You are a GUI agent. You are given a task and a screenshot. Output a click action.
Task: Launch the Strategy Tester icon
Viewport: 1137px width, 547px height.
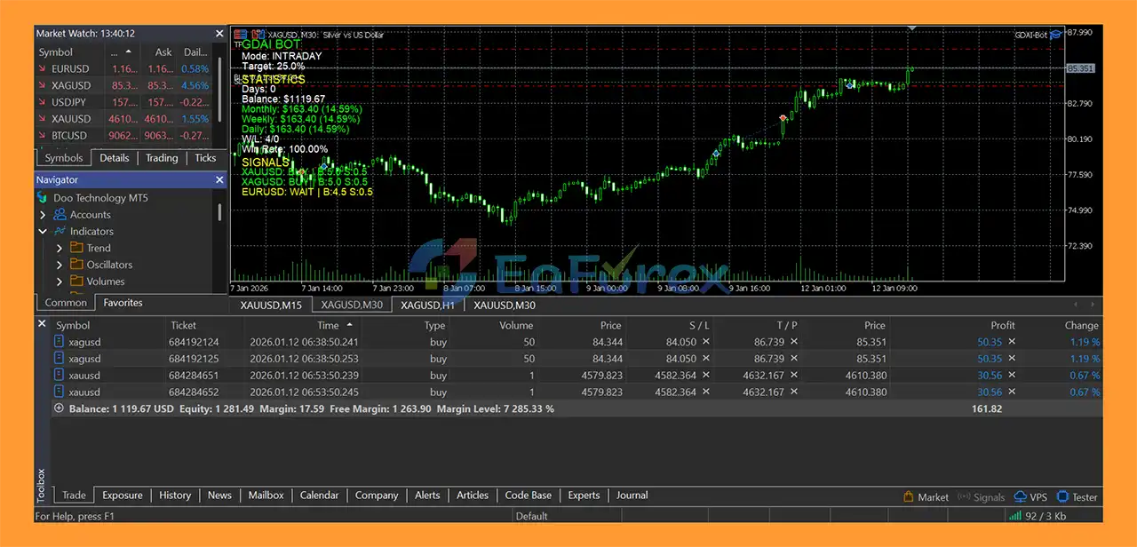coord(1064,497)
